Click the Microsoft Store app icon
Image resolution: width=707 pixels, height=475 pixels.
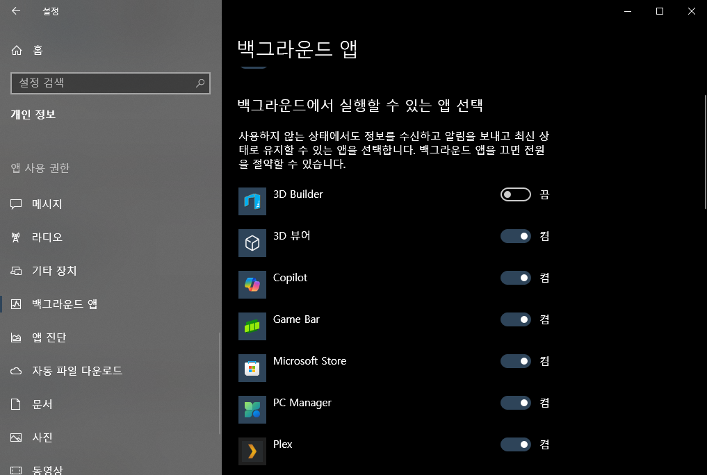tap(252, 368)
